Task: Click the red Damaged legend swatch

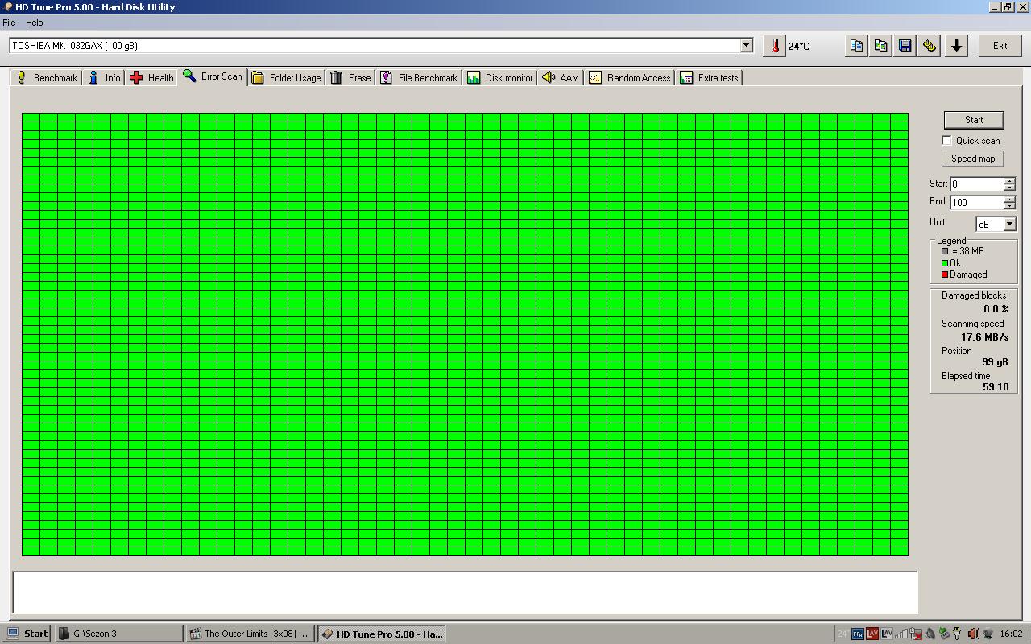Action: 945,275
